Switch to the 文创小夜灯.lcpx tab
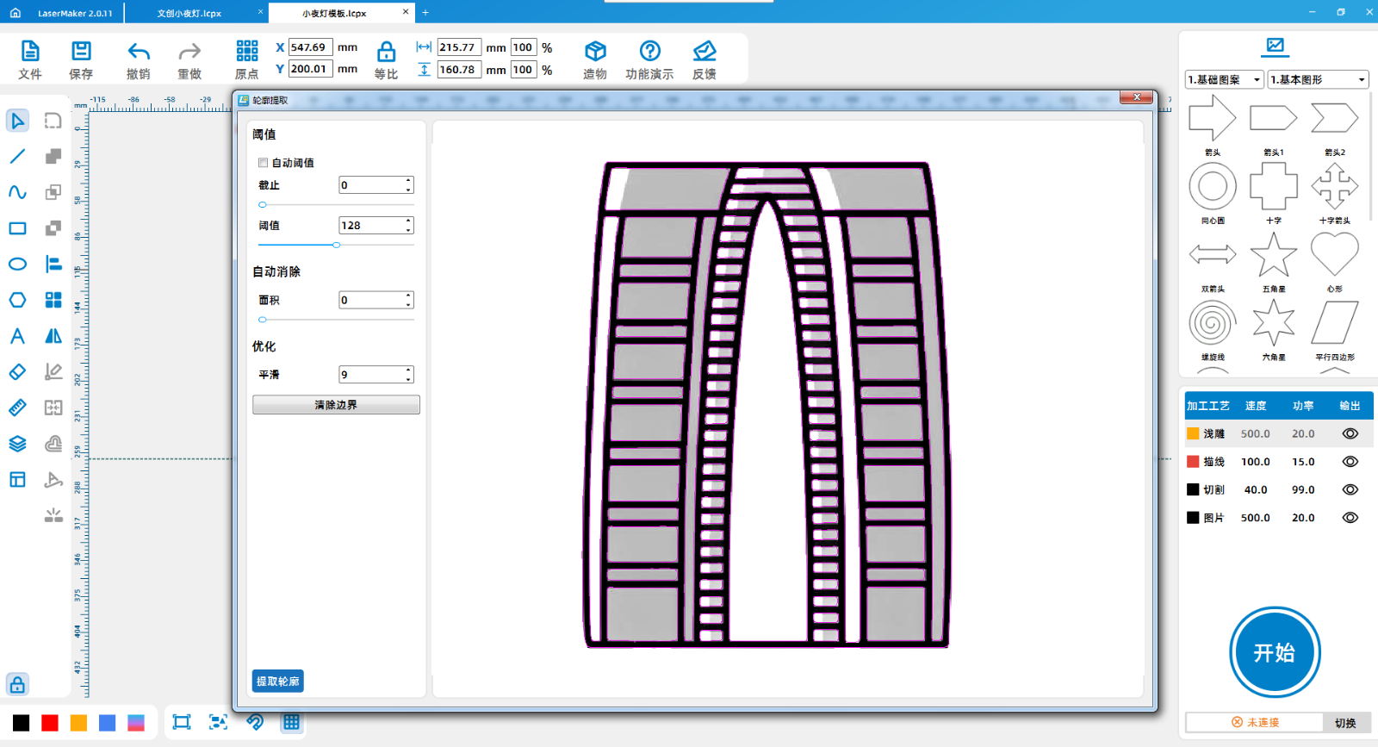The image size is (1378, 747). click(189, 13)
